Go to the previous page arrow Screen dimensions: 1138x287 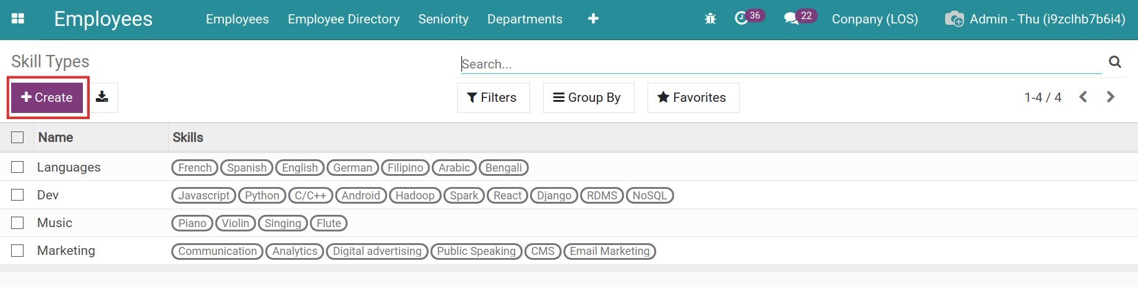tap(1083, 97)
